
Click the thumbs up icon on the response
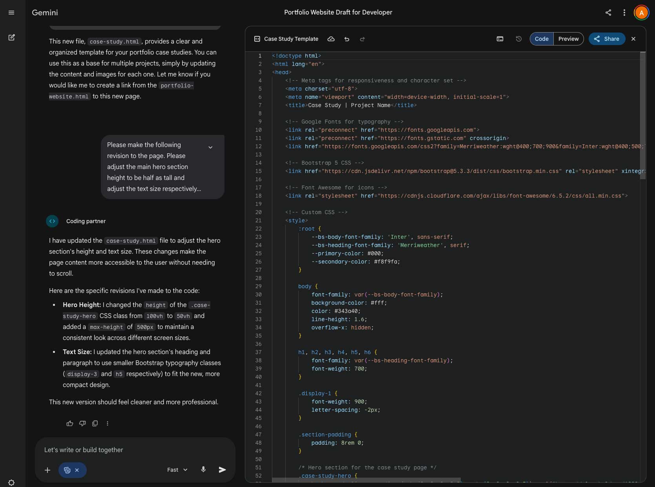point(70,423)
